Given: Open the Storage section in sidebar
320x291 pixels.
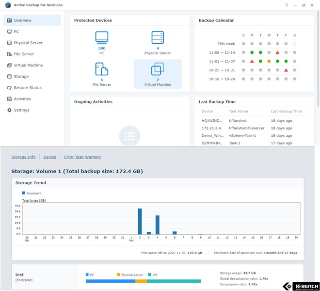Looking at the screenshot, I should coord(32,77).
